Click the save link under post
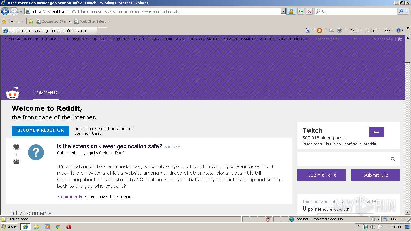 coord(103,197)
